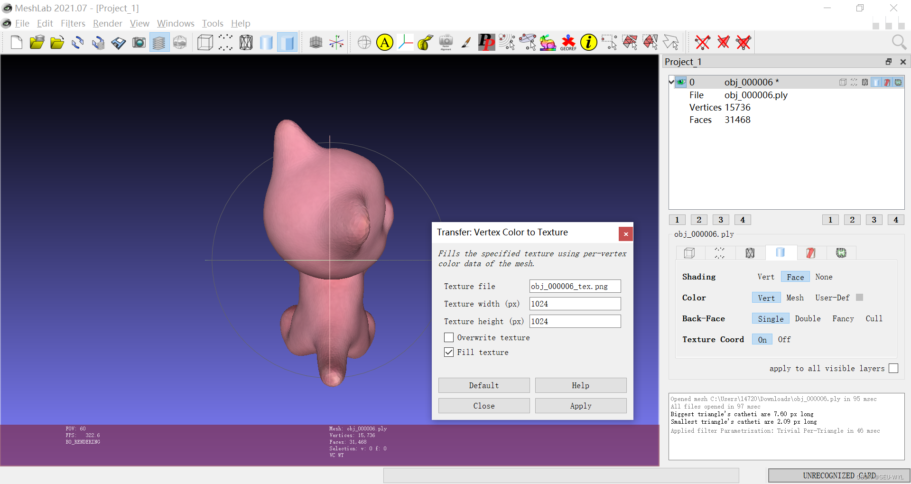Delete selected faces with middle red X
Image resolution: width=911 pixels, height=484 pixels.
(x=723, y=43)
